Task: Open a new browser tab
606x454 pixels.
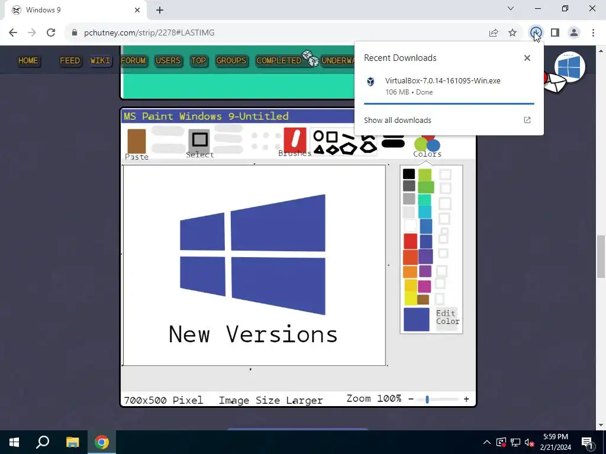Action: pos(160,10)
